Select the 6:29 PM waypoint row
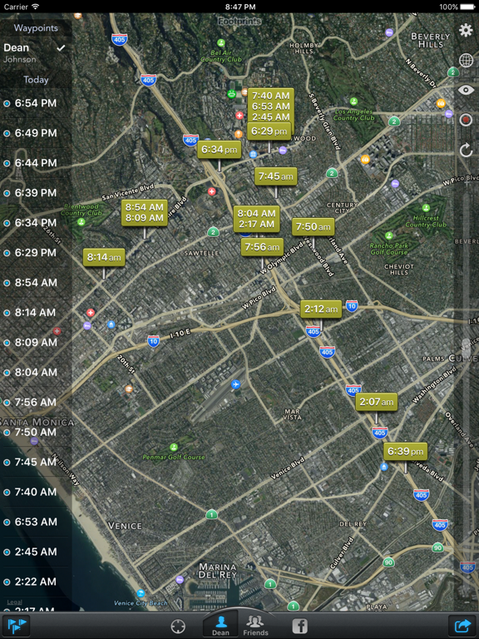The width and height of the screenshot is (479, 639). (x=36, y=253)
